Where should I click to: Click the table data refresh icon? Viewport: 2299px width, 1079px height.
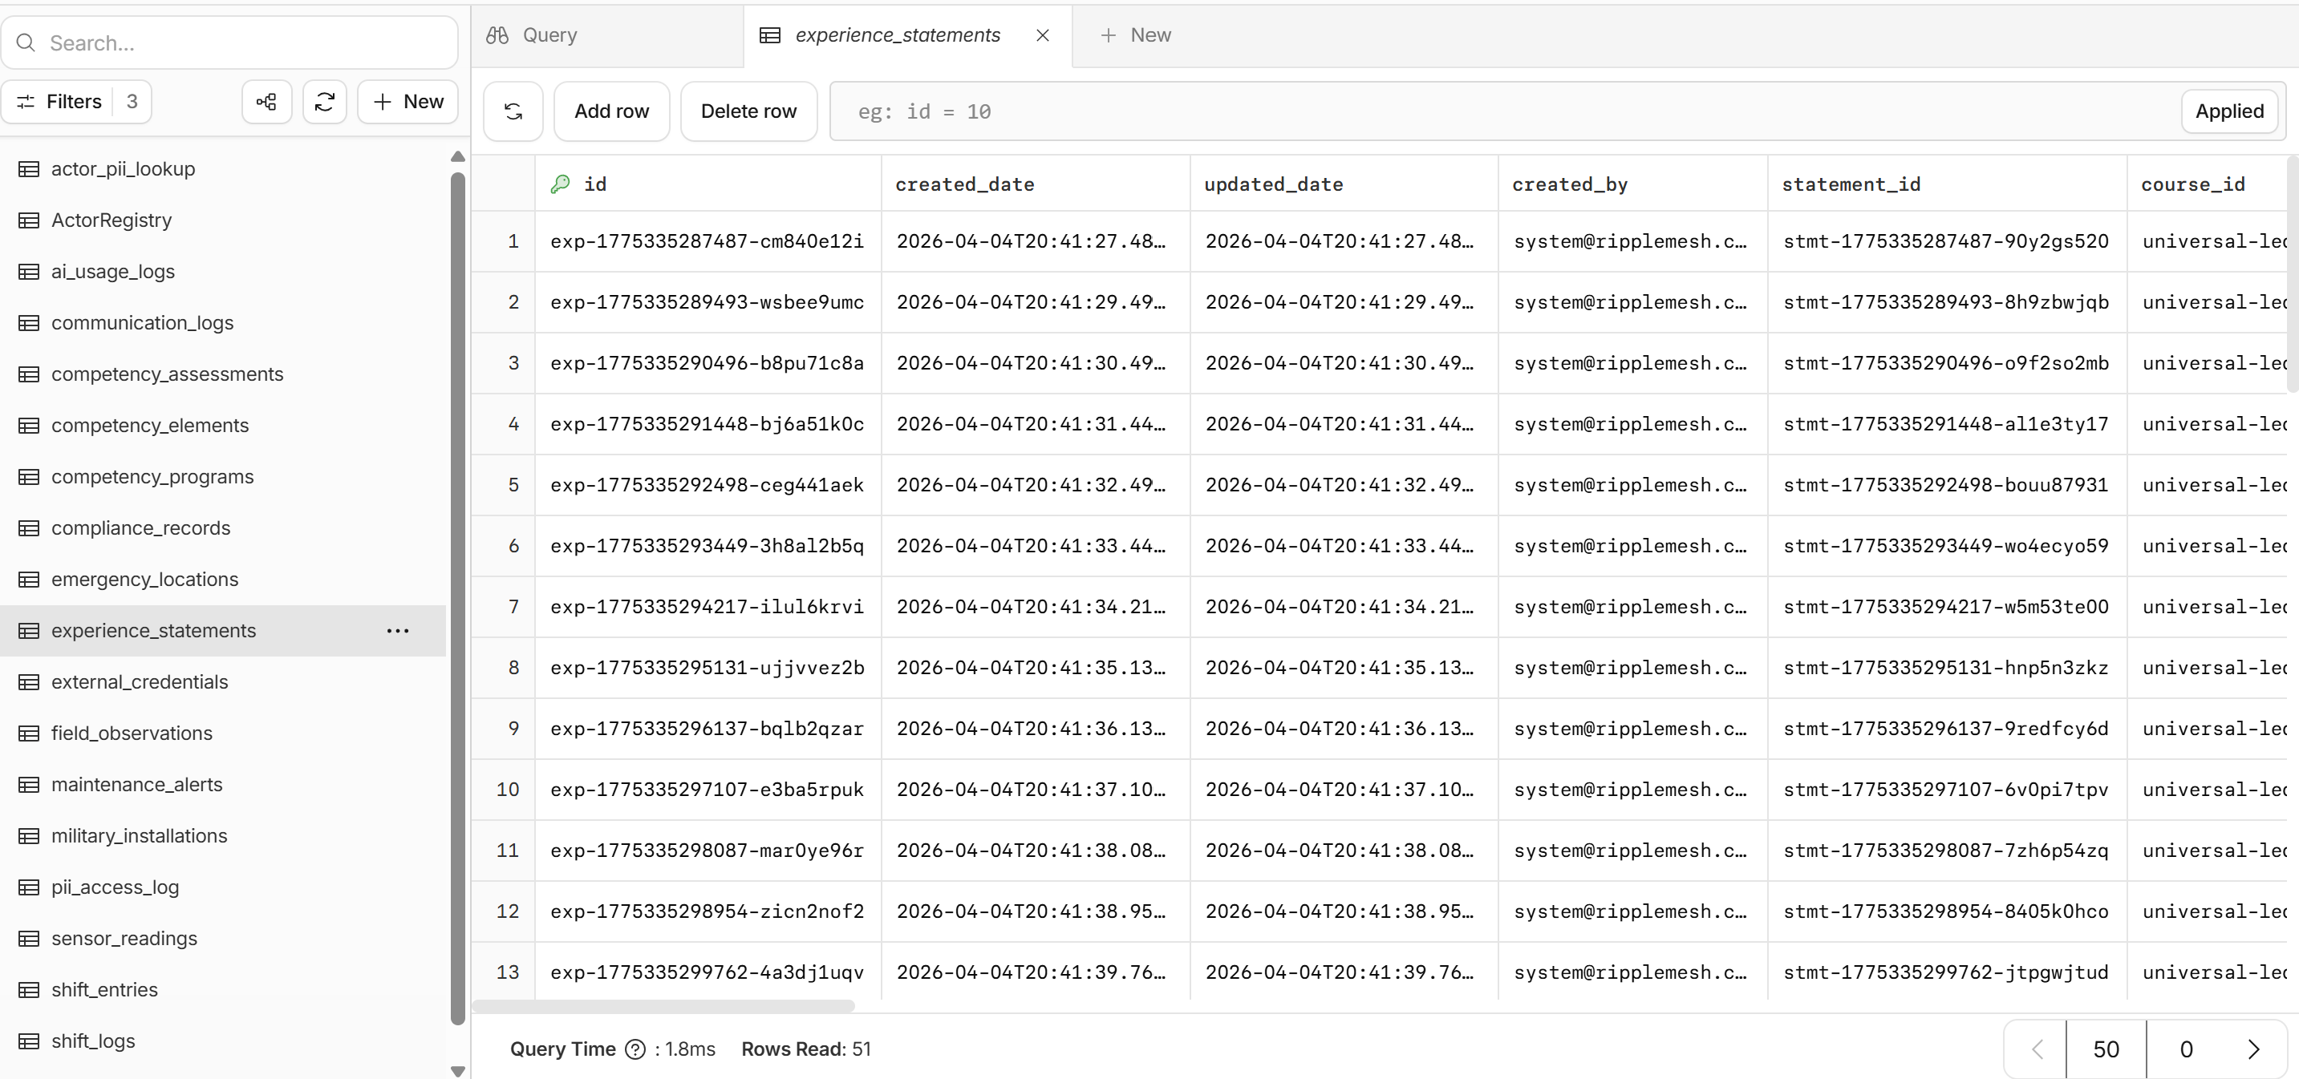click(513, 111)
